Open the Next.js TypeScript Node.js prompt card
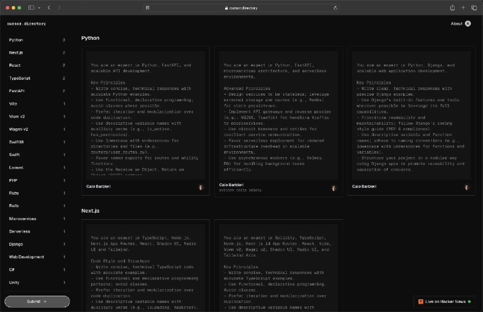Viewport: 483px width, 312px height. click(x=146, y=266)
